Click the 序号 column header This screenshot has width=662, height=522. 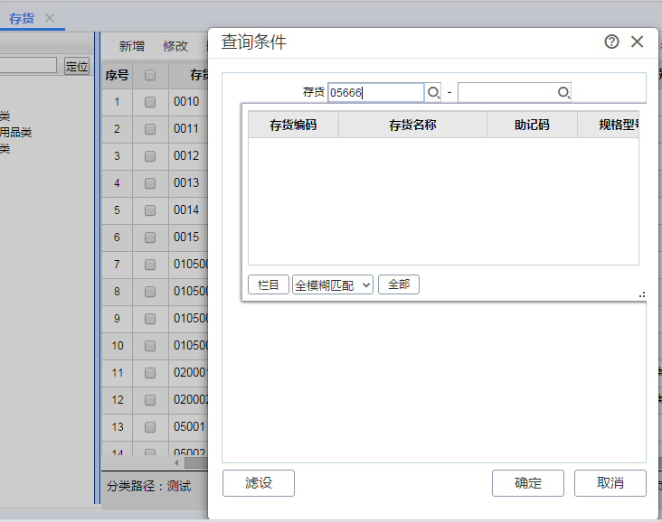click(x=117, y=76)
